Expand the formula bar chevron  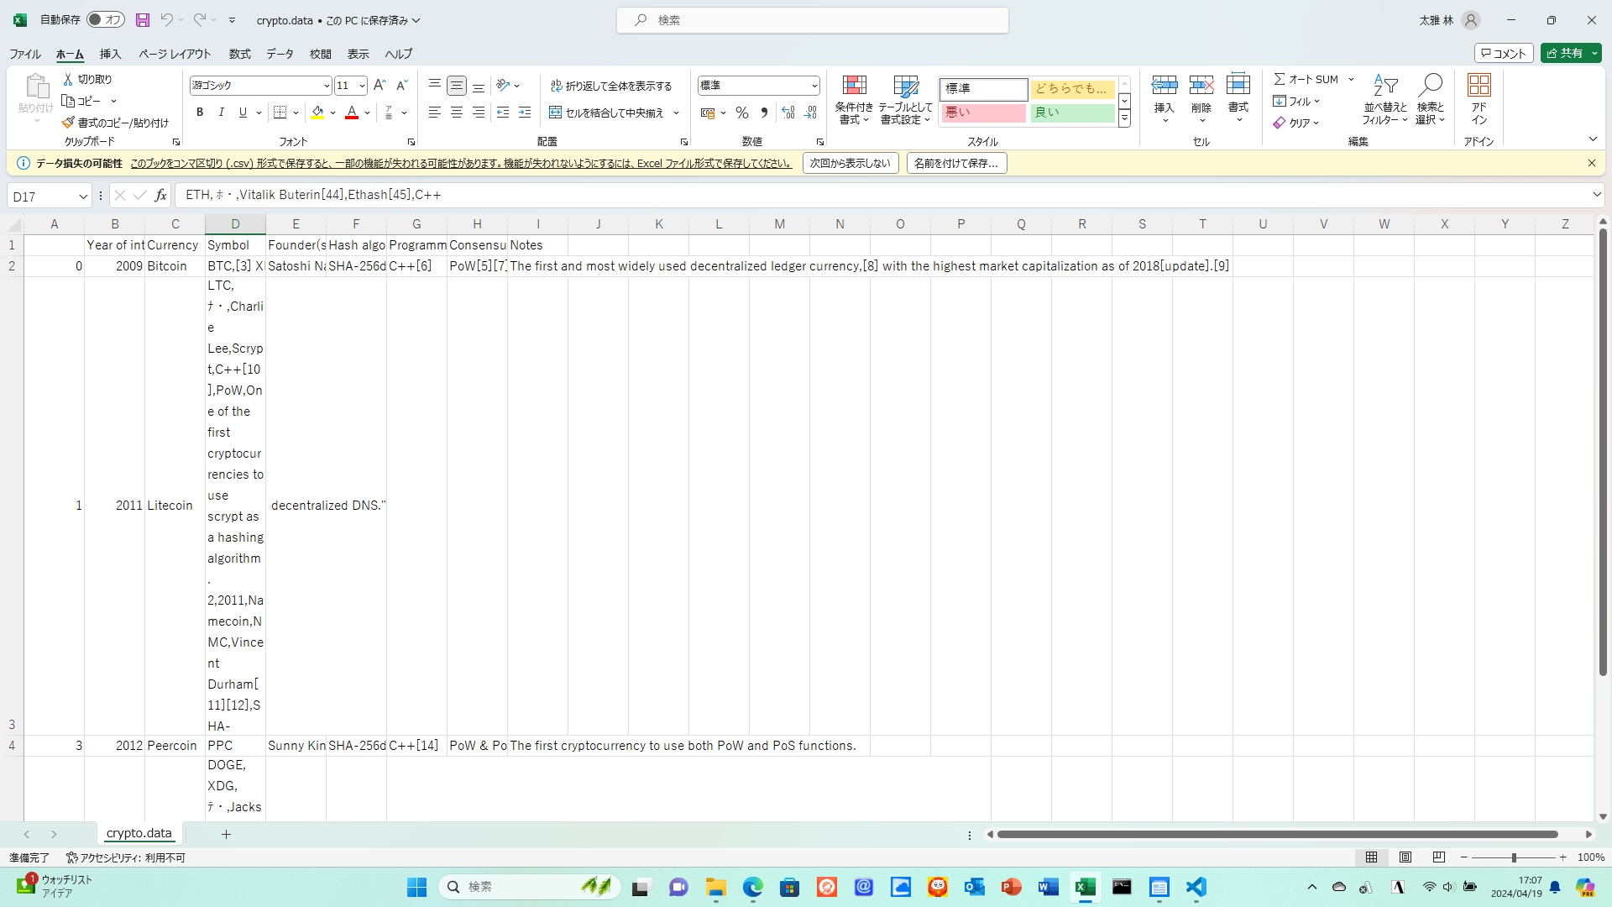(x=1596, y=195)
